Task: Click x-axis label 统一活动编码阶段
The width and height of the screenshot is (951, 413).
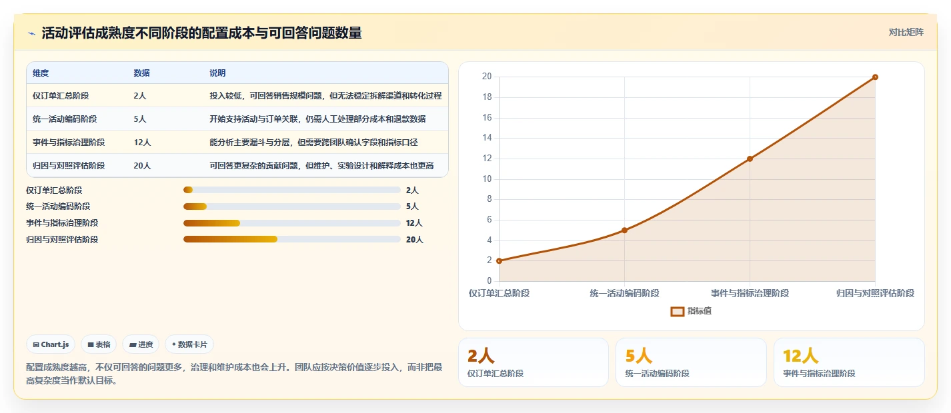Action: pos(624,293)
